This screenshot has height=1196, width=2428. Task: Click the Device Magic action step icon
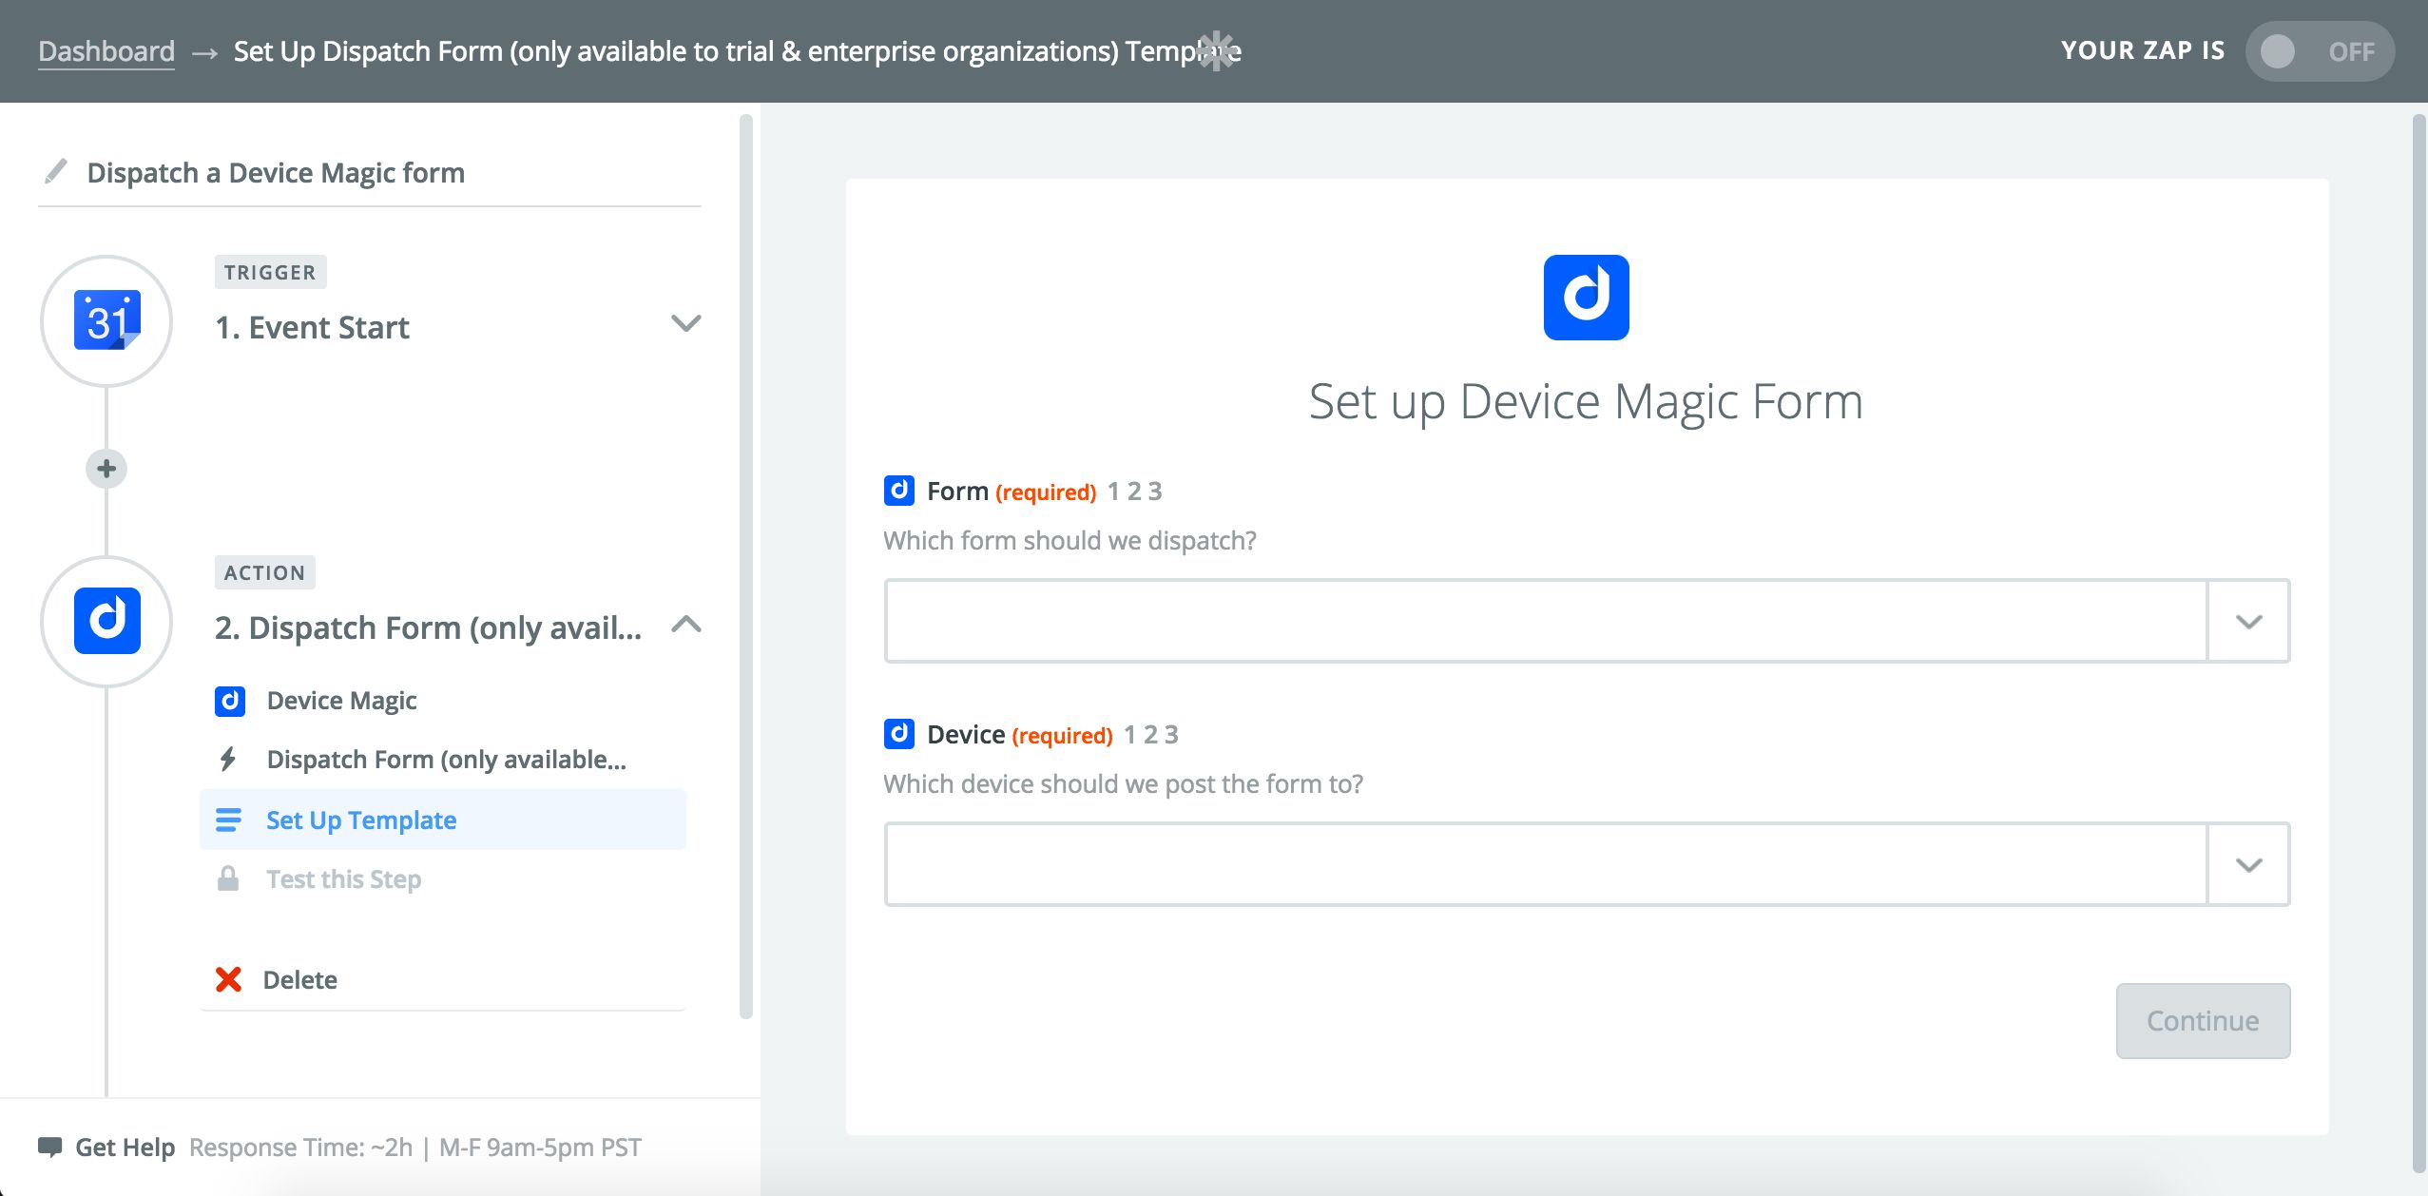click(106, 621)
